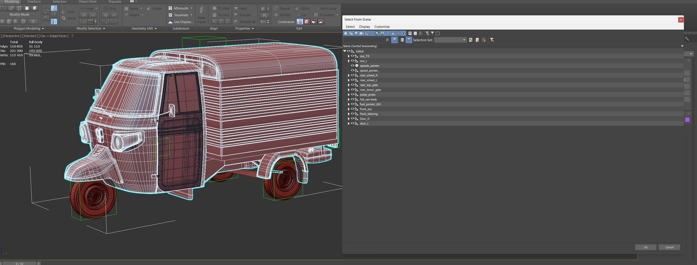Expand the front_steering node

(349, 114)
